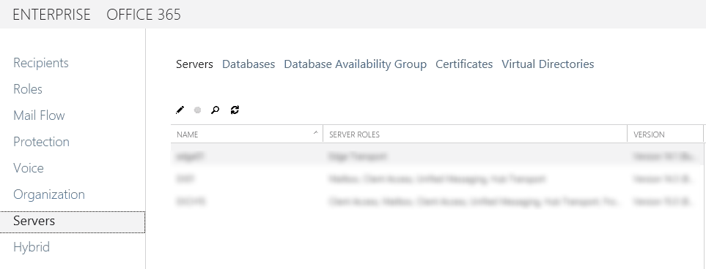Go to Mail Flow
This screenshot has height=269, width=706.
pos(39,115)
